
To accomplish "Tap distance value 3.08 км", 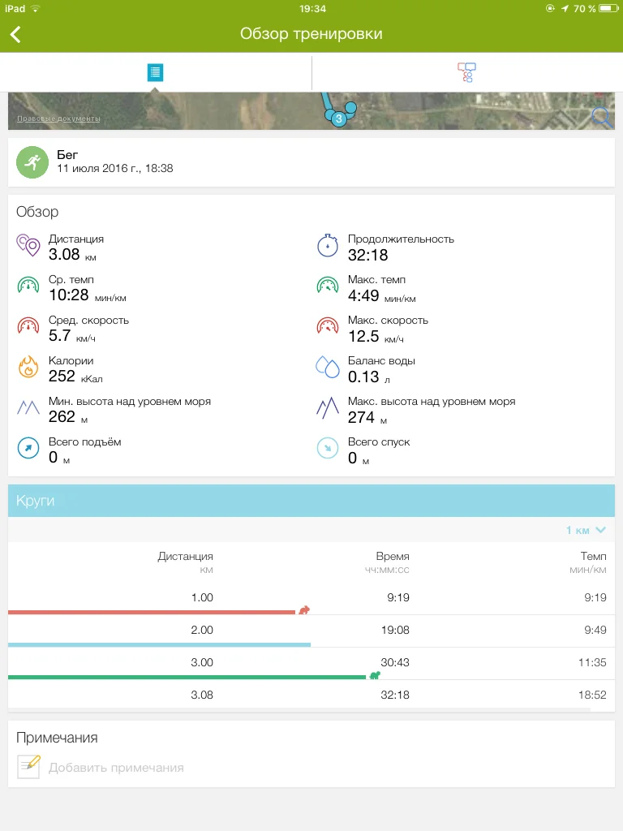I will click(x=72, y=255).
